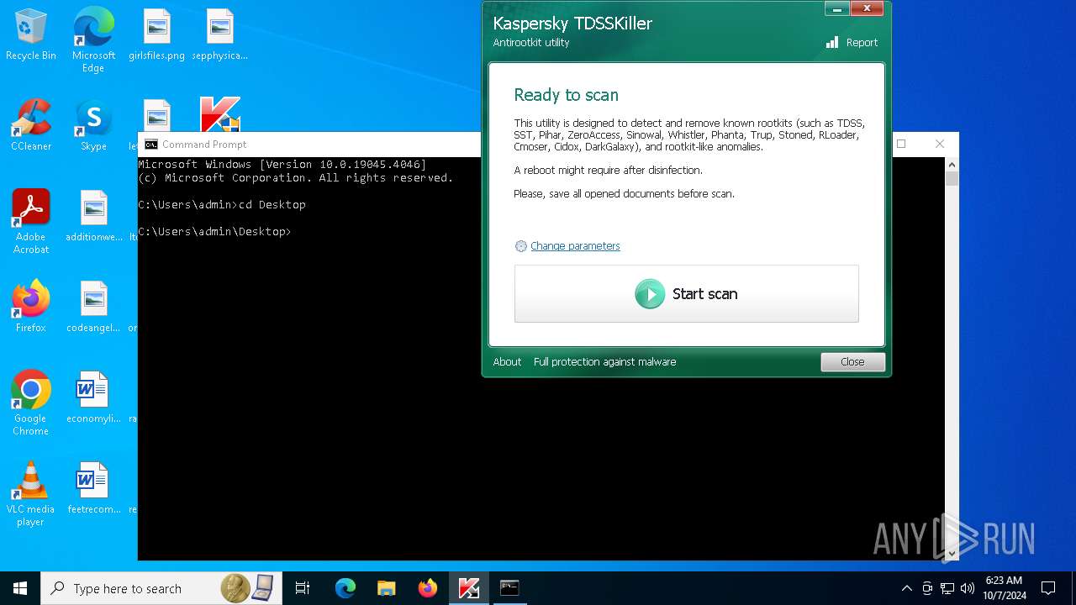Close TDSSKiller via title bar X
The height and width of the screenshot is (605, 1076).
[x=866, y=8]
